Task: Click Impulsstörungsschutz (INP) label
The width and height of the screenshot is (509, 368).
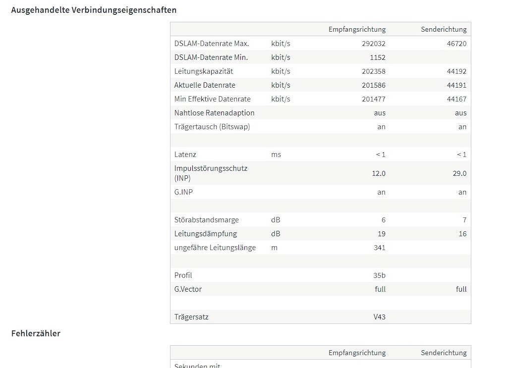Action: pyautogui.click(x=211, y=173)
